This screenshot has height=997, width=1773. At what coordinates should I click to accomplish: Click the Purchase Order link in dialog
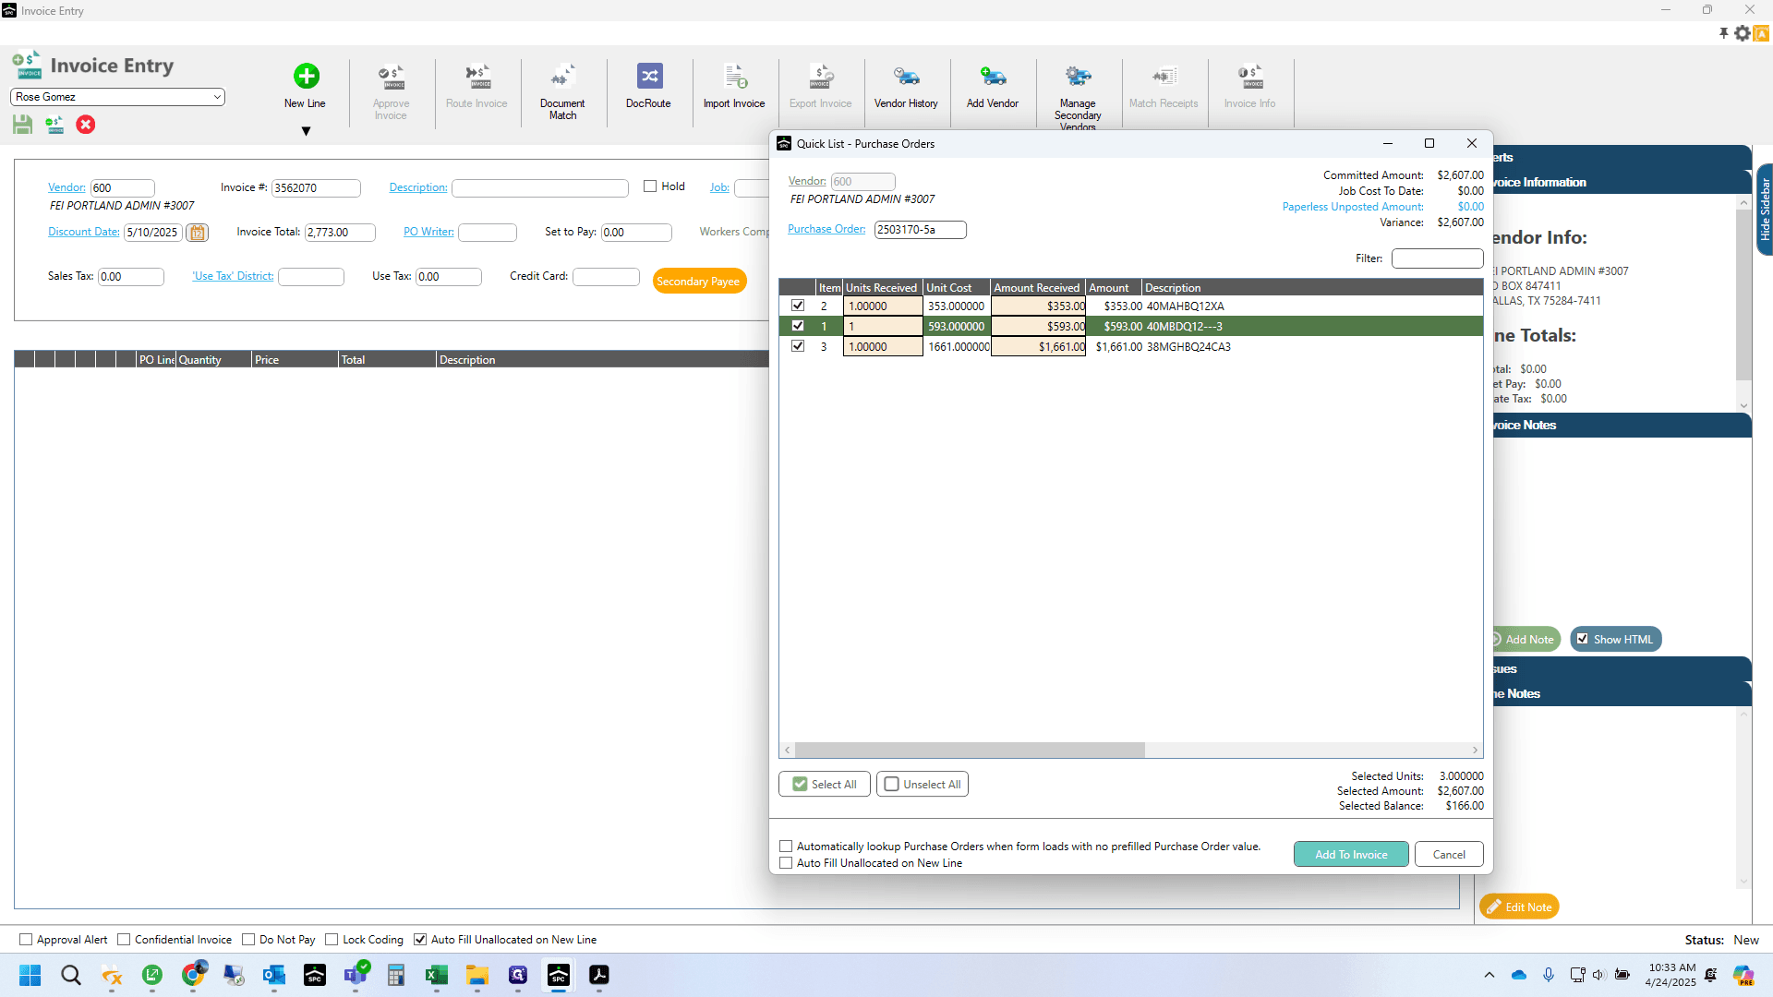[x=826, y=229]
